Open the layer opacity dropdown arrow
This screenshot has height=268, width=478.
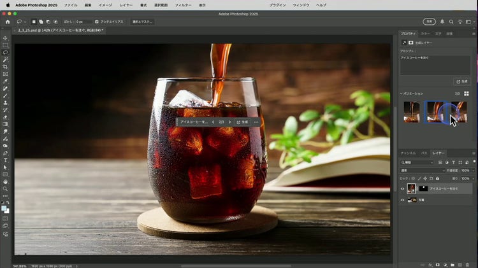coord(472,171)
